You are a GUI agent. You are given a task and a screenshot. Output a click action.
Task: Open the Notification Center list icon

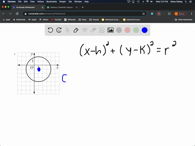point(191,2)
